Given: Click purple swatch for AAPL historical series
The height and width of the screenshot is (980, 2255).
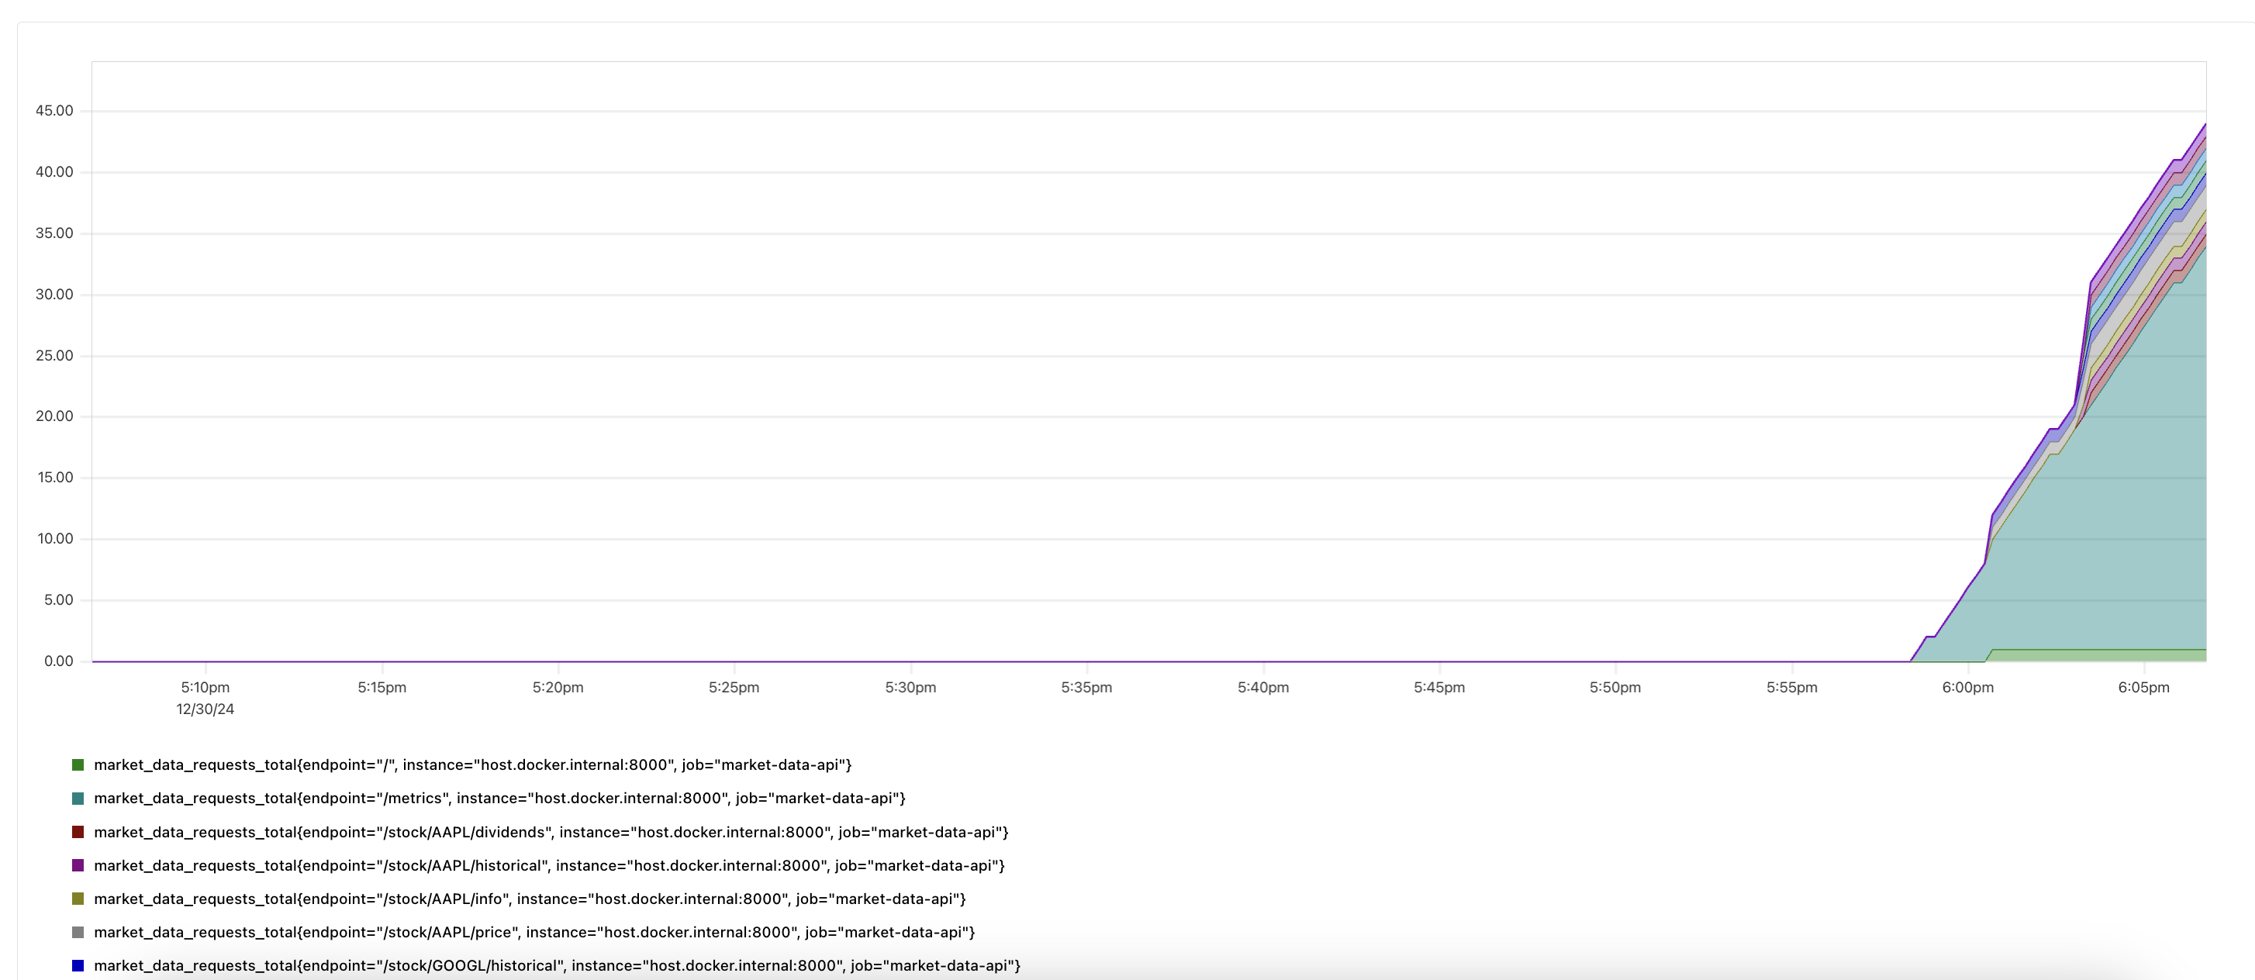Looking at the screenshot, I should click(78, 864).
